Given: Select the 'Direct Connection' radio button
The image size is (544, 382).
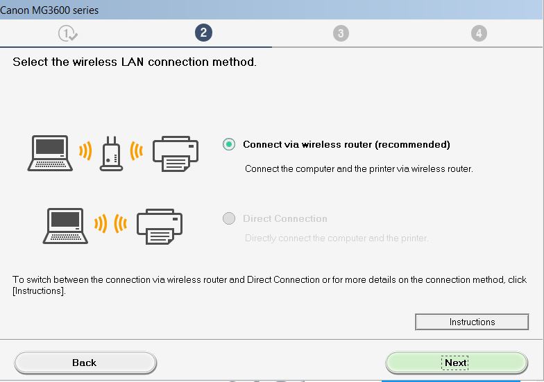Looking at the screenshot, I should tap(229, 218).
